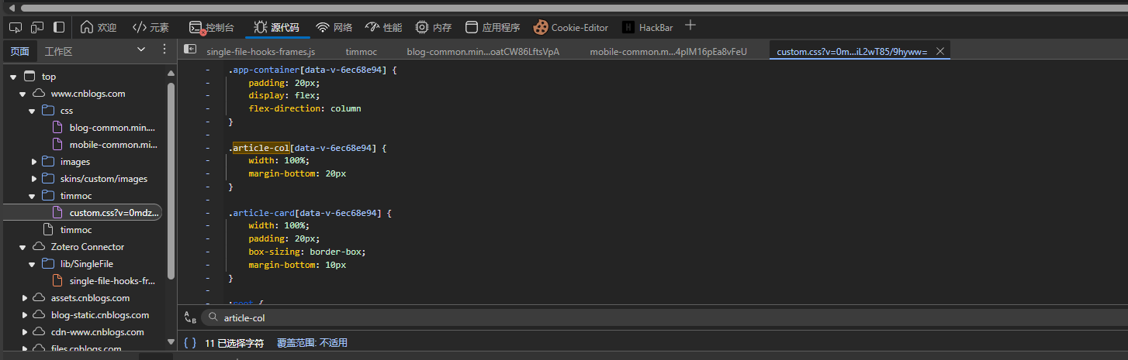
Task: Click the plus icon to add tools
Action: tap(690, 26)
